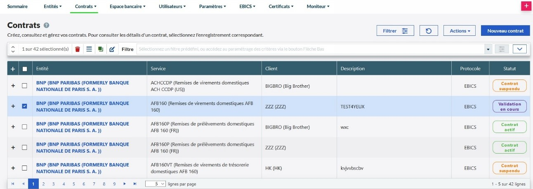
Task: Open the Actions dropdown button
Action: 460,31
